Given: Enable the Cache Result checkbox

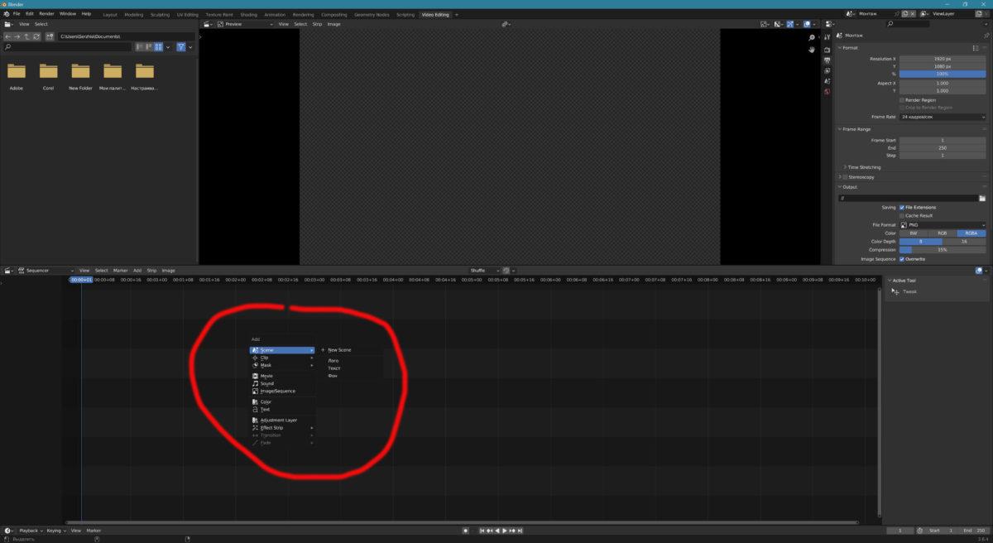Looking at the screenshot, I should (x=902, y=215).
